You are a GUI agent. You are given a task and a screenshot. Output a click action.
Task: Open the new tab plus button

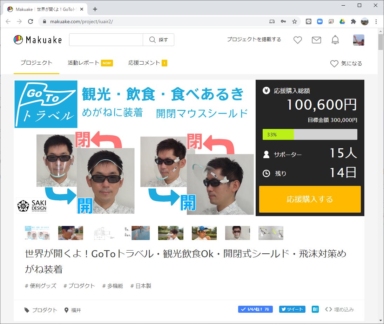[95, 9]
